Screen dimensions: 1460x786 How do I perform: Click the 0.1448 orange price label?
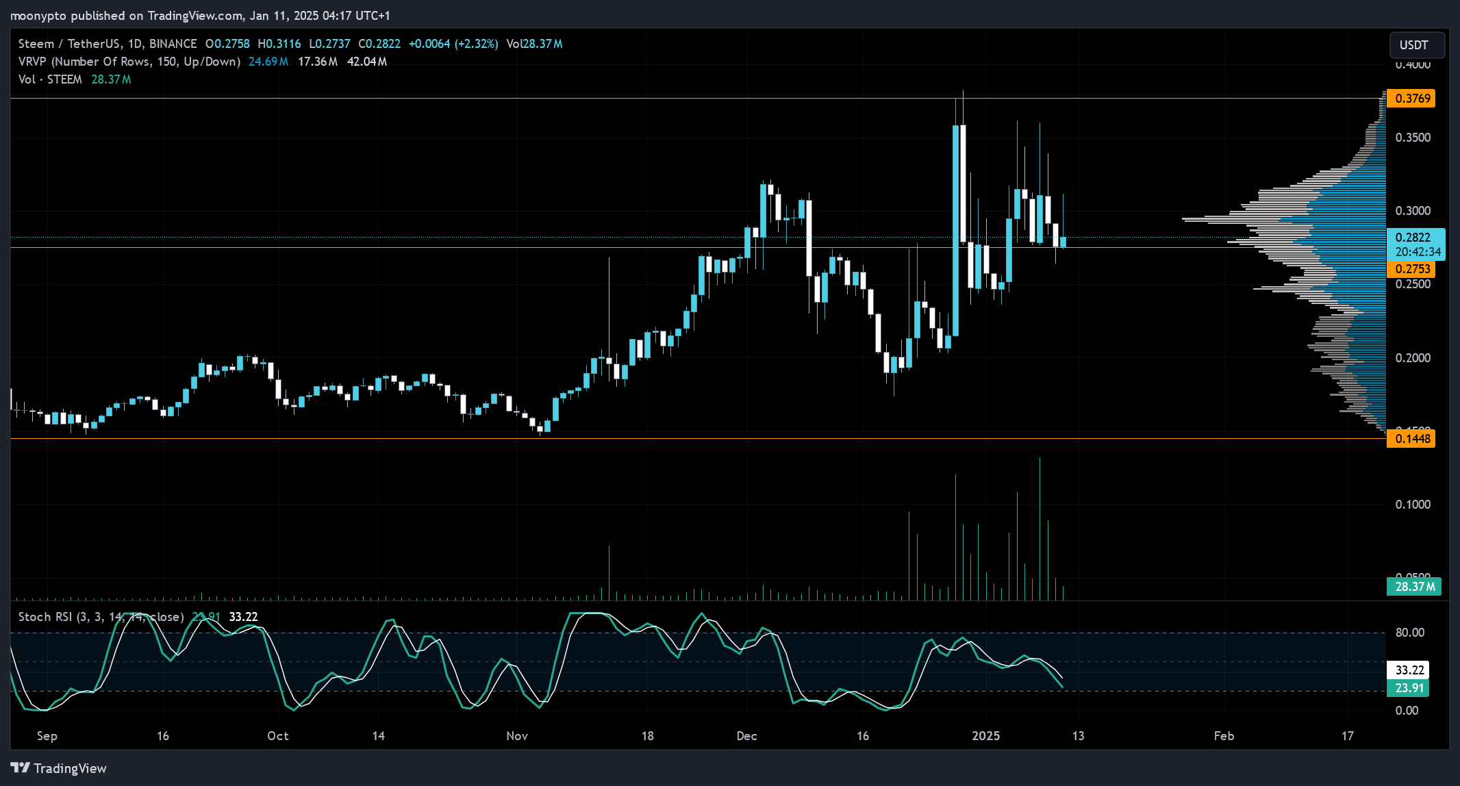[x=1411, y=439]
